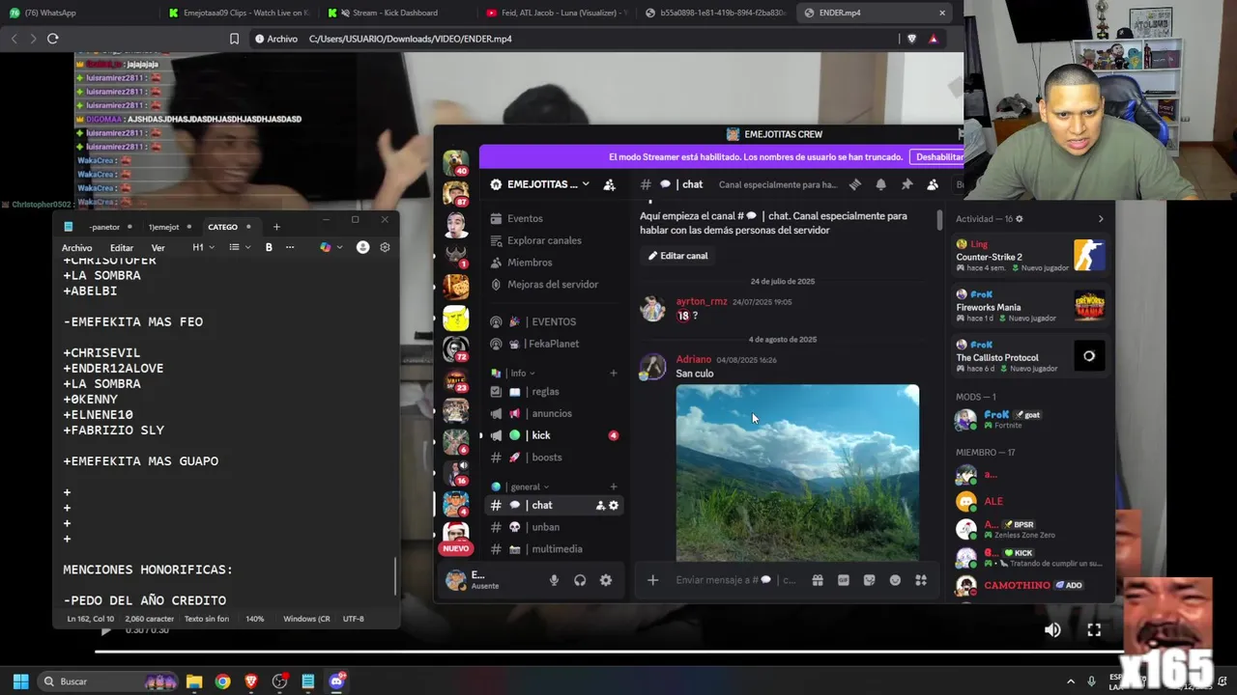Viewport: 1237px width, 695px height.
Task: Open H1 heading dropdown in Notepad
Action: tap(202, 247)
